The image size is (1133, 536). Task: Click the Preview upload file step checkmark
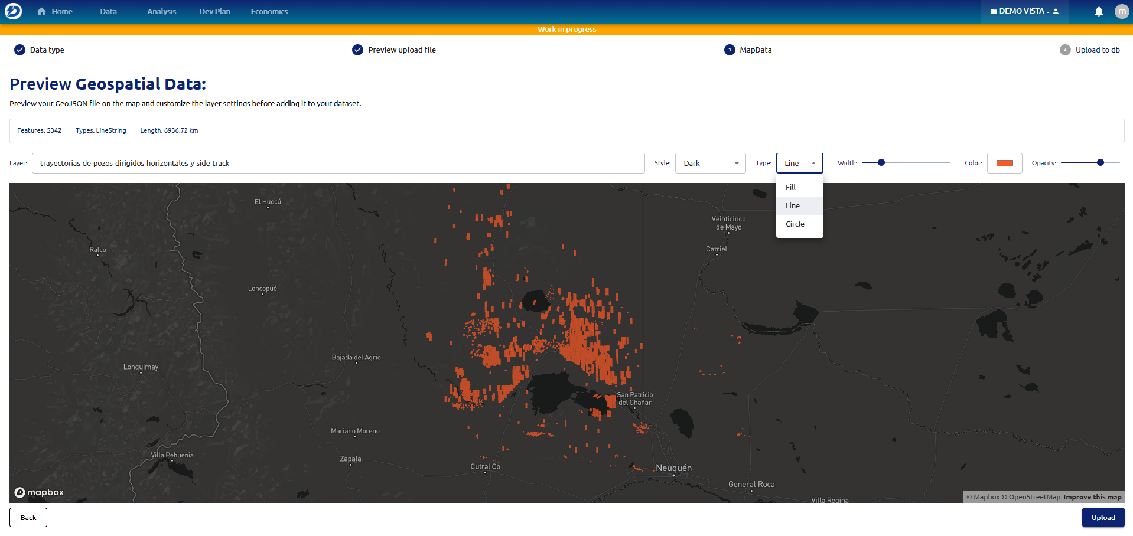tap(357, 50)
